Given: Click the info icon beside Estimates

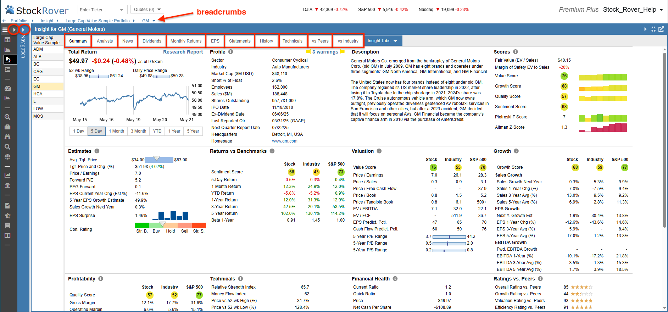Looking at the screenshot, I should tap(97, 151).
